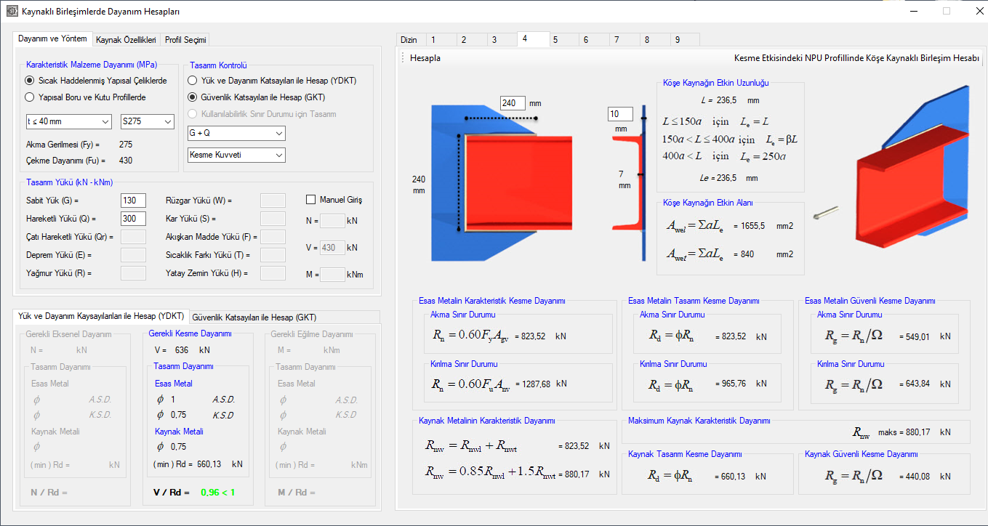Open the Kesme Kuvveti dropdown

pos(236,155)
